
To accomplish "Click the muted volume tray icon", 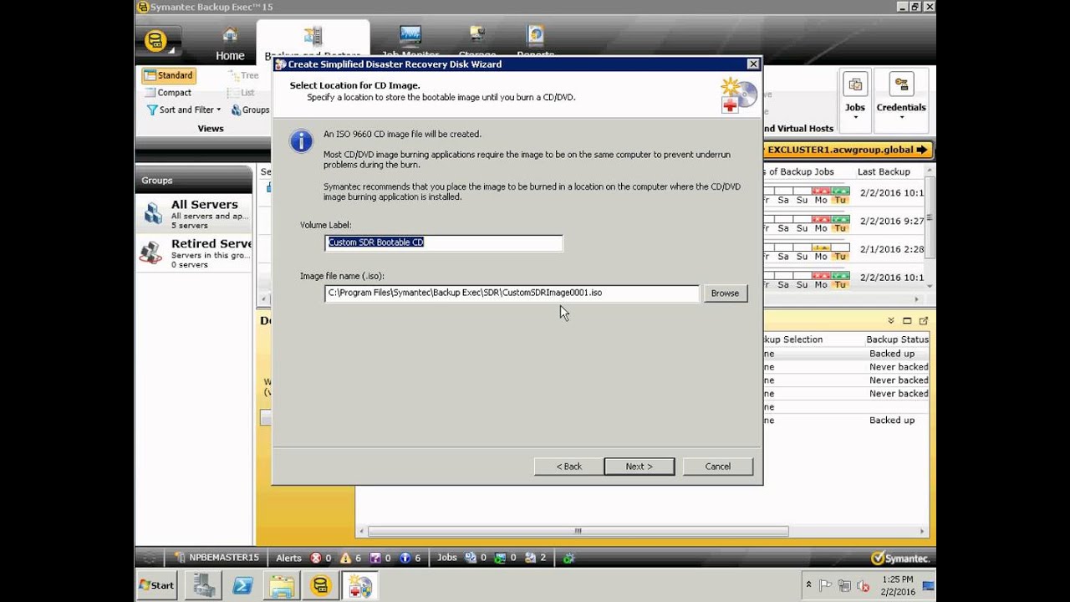I will coord(864,585).
